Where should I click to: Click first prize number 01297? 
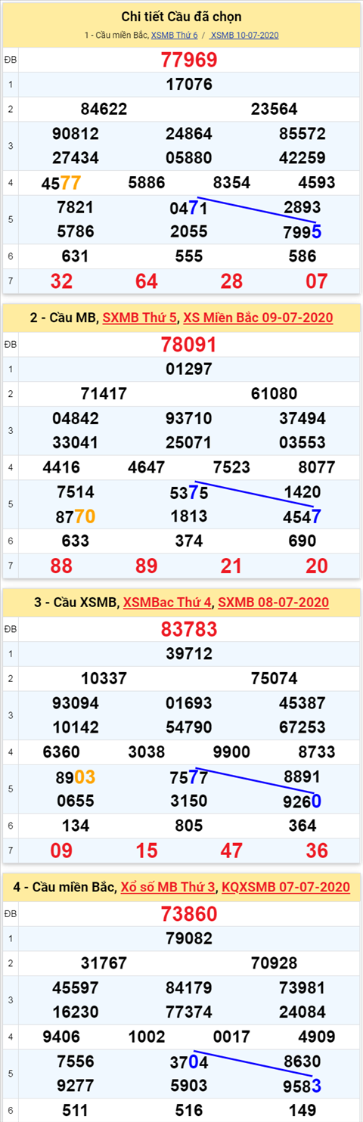pos(189,368)
